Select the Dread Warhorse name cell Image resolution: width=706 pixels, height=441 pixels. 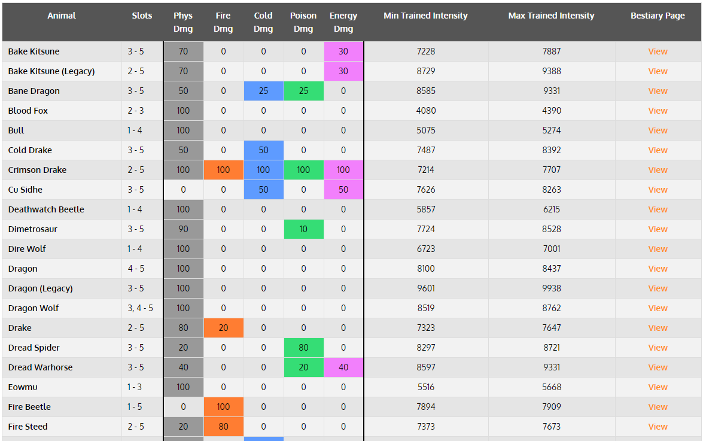pyautogui.click(x=62, y=367)
